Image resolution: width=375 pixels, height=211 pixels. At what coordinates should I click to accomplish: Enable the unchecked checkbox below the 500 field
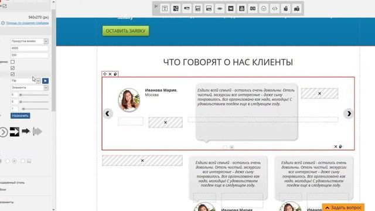12,62
